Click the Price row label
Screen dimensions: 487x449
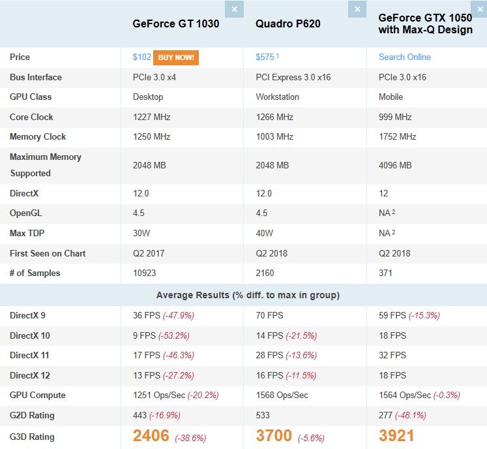(20, 57)
